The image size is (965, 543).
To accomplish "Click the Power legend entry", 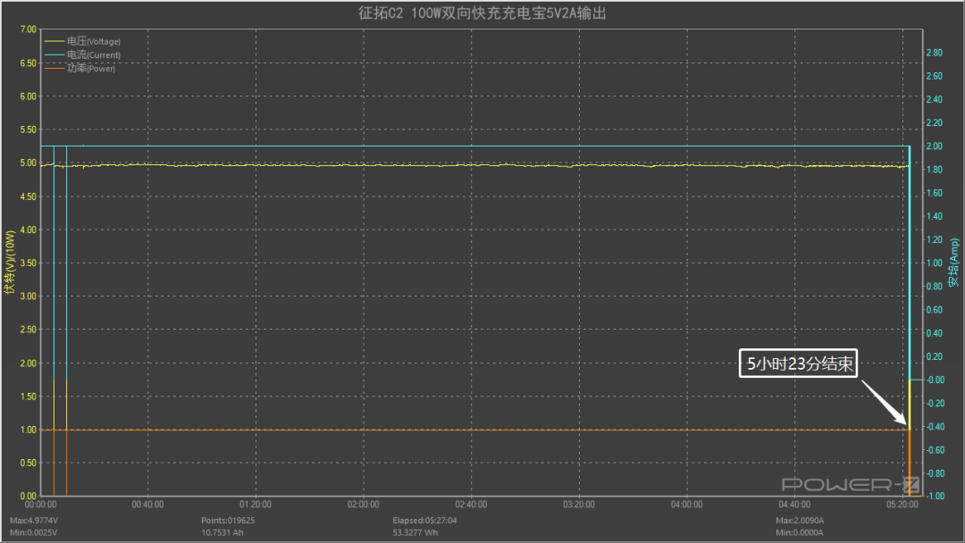I will pos(80,68).
